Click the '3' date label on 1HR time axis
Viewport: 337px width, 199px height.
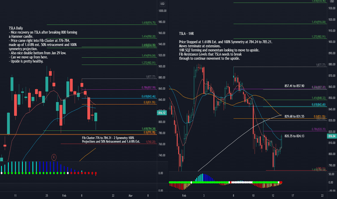coord(204,195)
